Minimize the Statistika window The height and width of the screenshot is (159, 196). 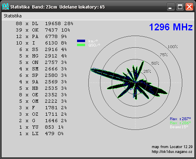(171, 7)
